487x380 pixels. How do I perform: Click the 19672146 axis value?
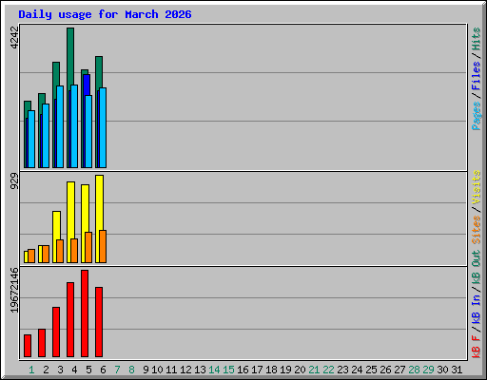tap(14, 290)
